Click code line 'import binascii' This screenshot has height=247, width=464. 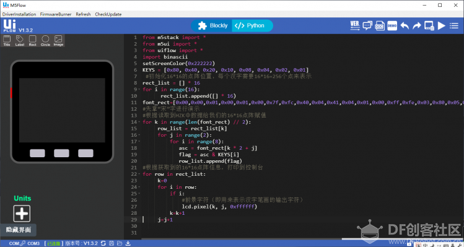(x=165, y=57)
